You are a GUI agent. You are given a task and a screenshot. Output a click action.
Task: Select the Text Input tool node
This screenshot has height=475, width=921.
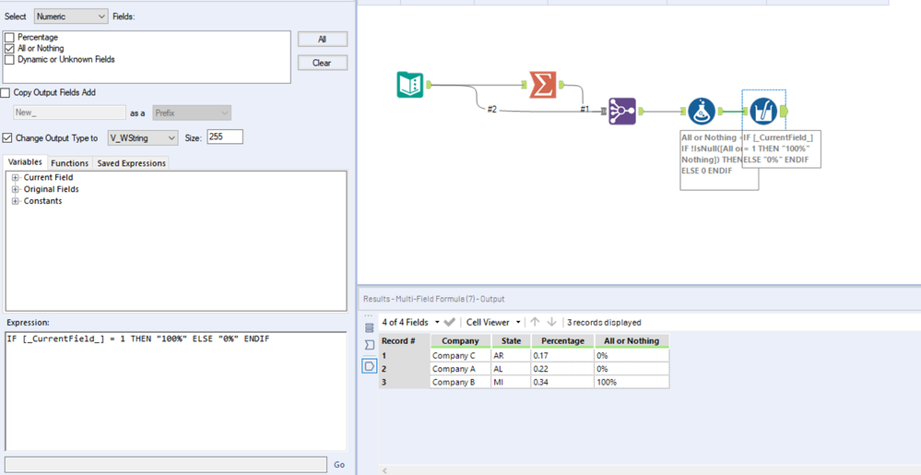point(409,85)
